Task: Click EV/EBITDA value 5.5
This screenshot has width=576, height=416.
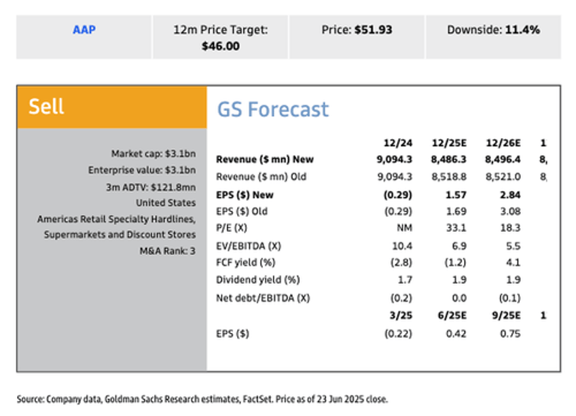Action: (x=513, y=246)
